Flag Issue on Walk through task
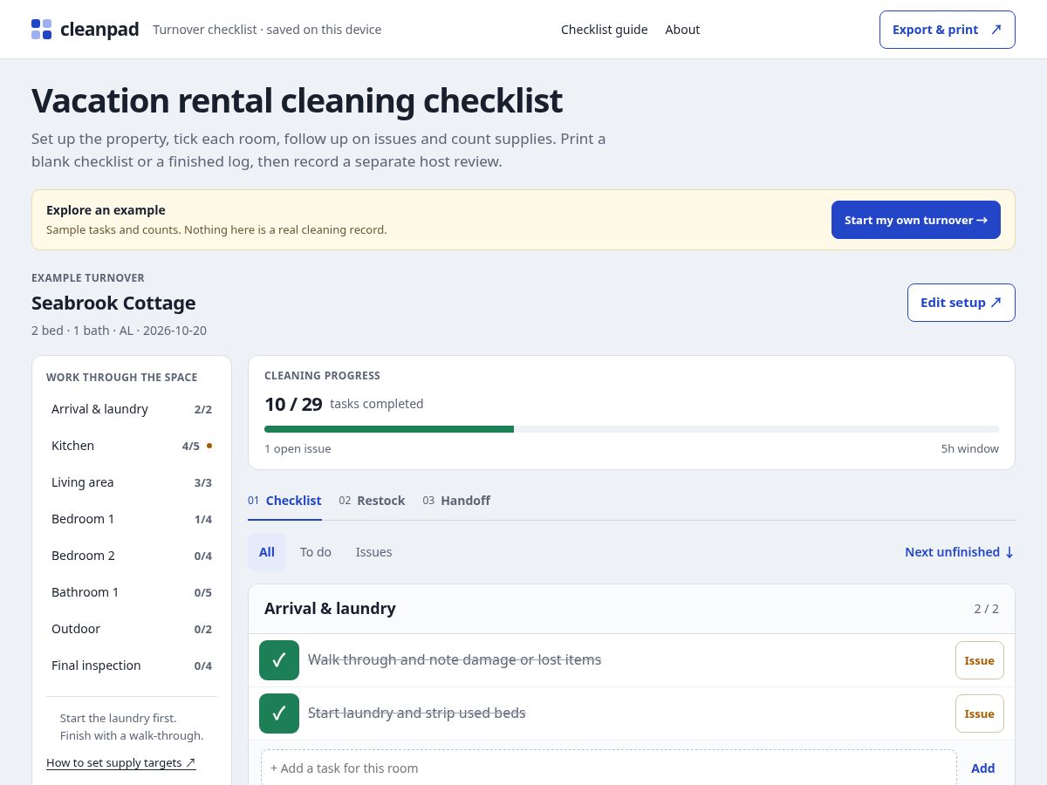The image size is (1047, 785). pos(980,660)
